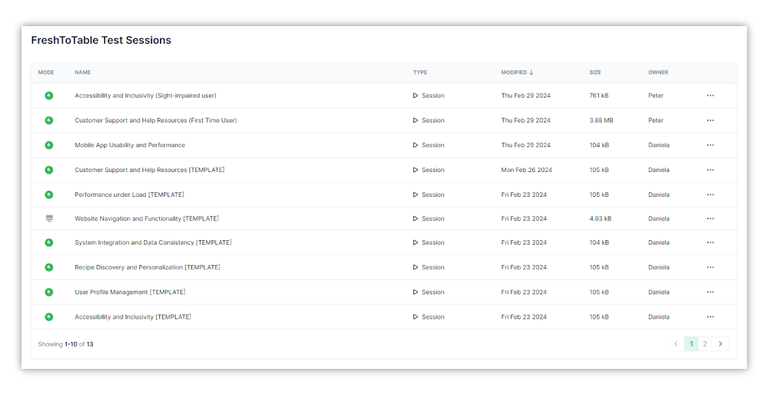
Task: Open the Mobile App Usability and Performance session
Action: (129, 145)
